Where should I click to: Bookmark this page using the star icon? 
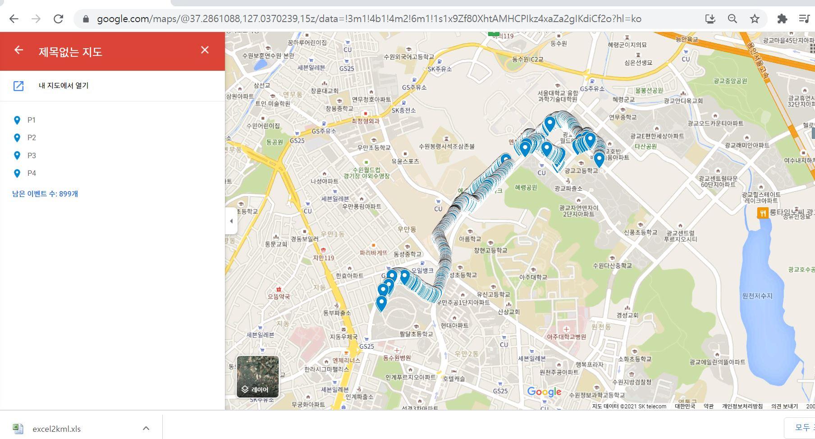pos(755,18)
